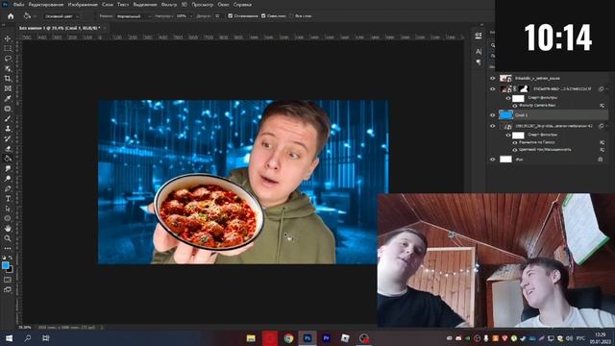The width and height of the screenshot is (615, 346).
Task: Swap foreground and background colors
Action: click(11, 258)
